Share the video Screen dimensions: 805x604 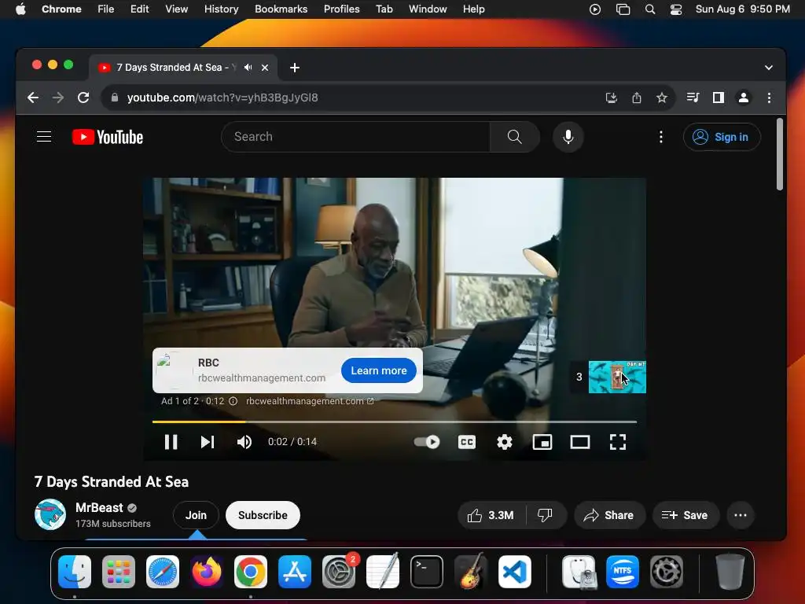click(609, 515)
